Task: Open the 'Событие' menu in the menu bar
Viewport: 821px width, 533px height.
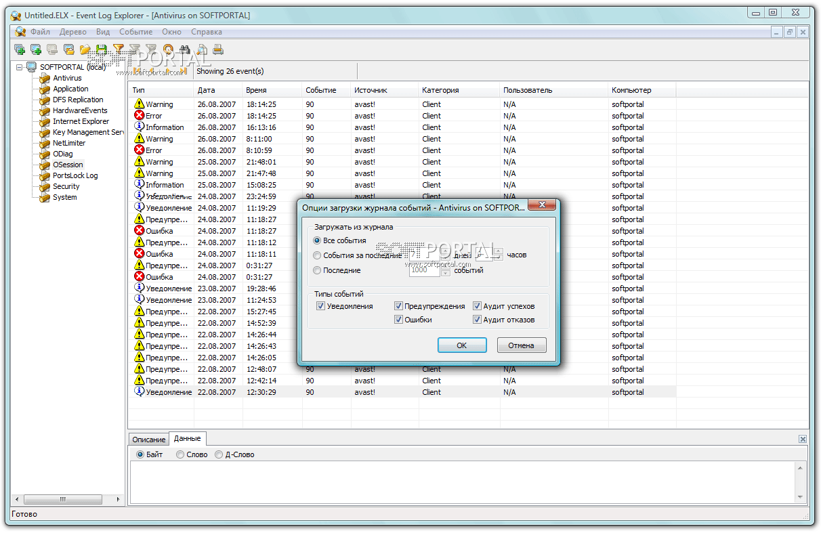Action: 135,32
